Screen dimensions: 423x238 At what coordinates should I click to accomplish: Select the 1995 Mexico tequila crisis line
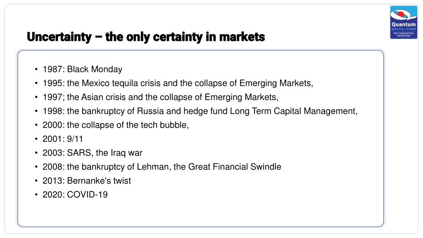point(178,83)
